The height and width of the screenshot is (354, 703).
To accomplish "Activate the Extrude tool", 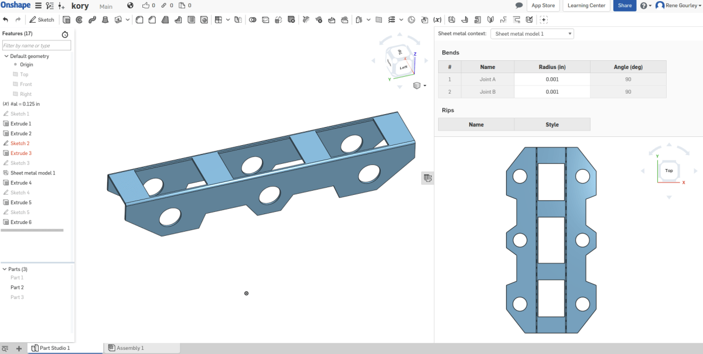I will (66, 19).
